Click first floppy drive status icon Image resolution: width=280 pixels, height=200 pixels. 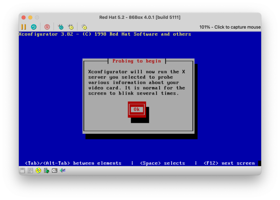point(22,170)
